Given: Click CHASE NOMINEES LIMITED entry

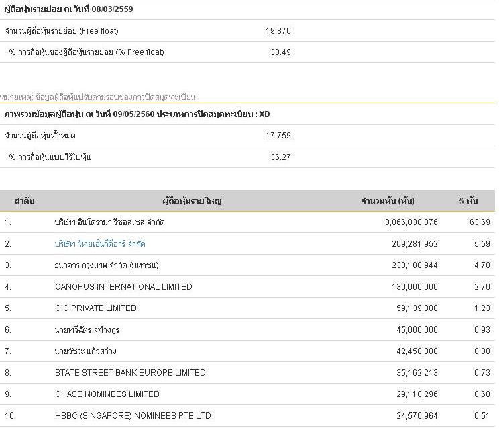Looking at the screenshot, I should pos(107,394).
